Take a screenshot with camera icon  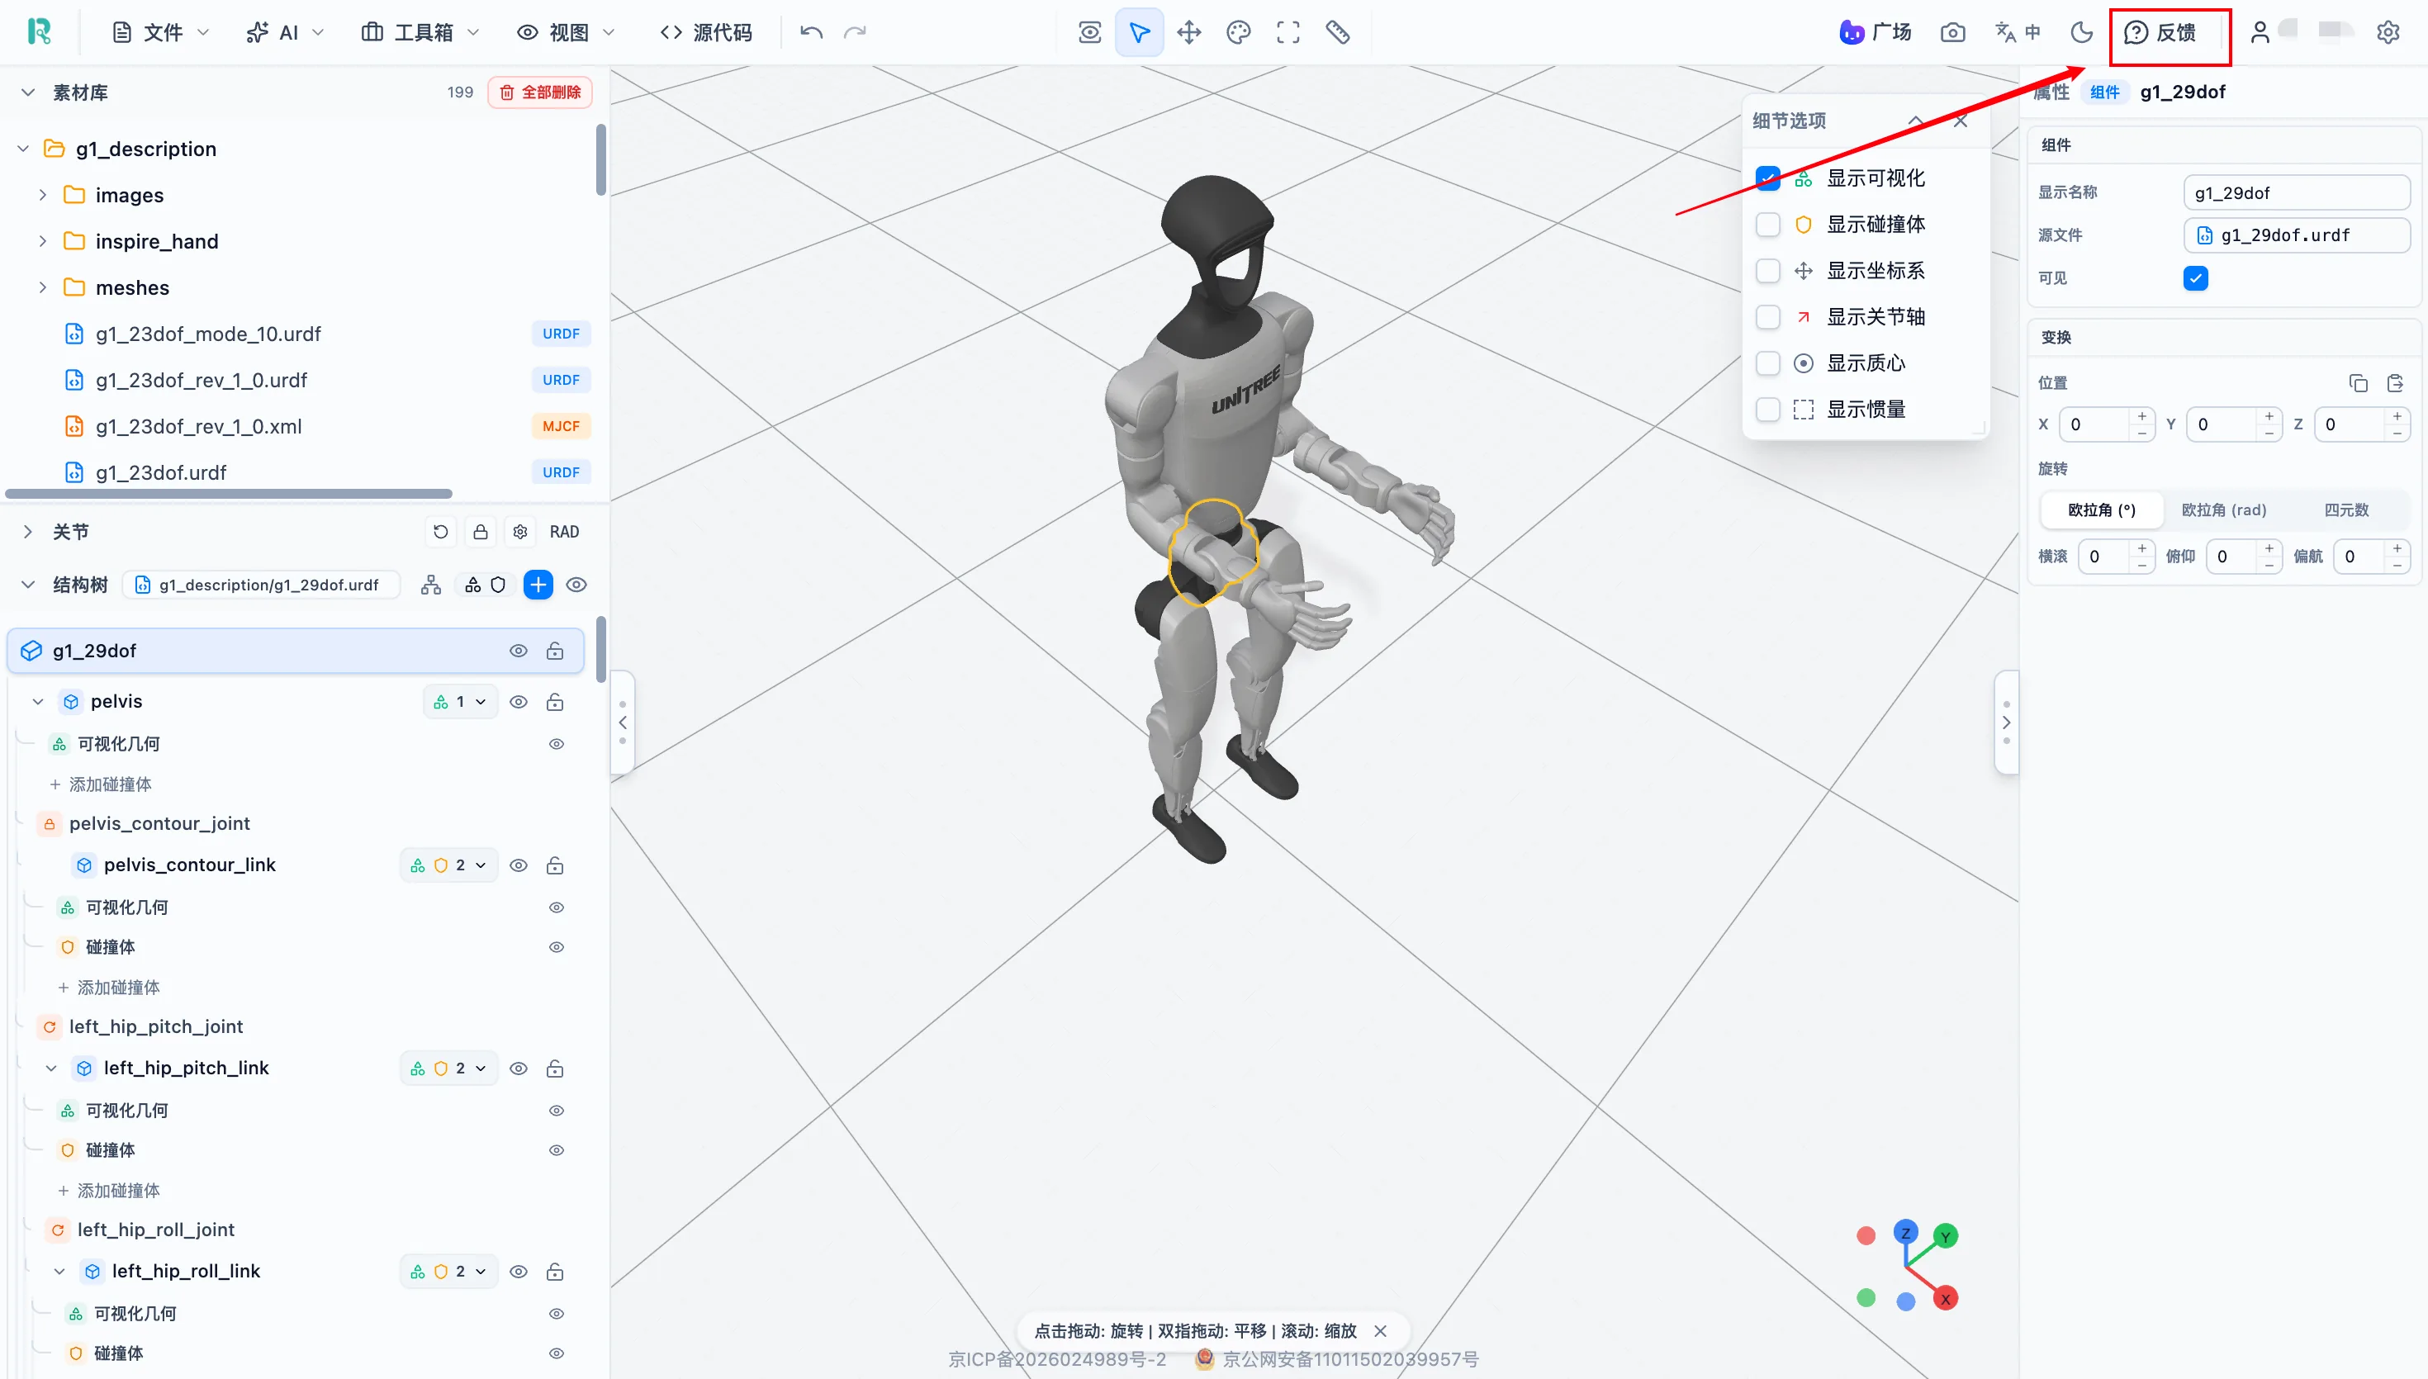pos(1951,32)
